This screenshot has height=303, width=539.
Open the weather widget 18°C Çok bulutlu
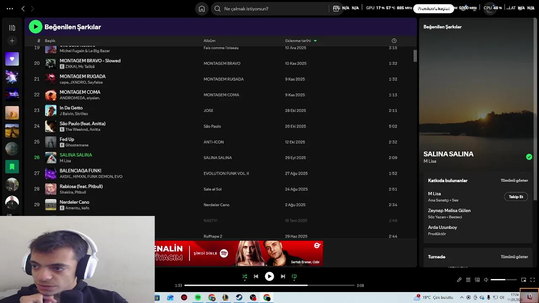434,298
